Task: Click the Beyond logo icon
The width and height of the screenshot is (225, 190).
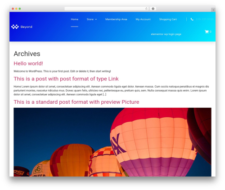Action: [15, 27]
